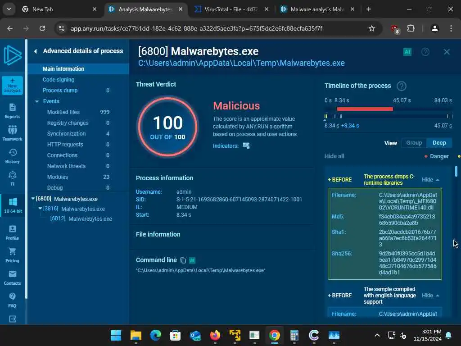461x346 pixels.
Task: Collapse the [6800] Malwarebytes.exe process node
Action: point(33,199)
